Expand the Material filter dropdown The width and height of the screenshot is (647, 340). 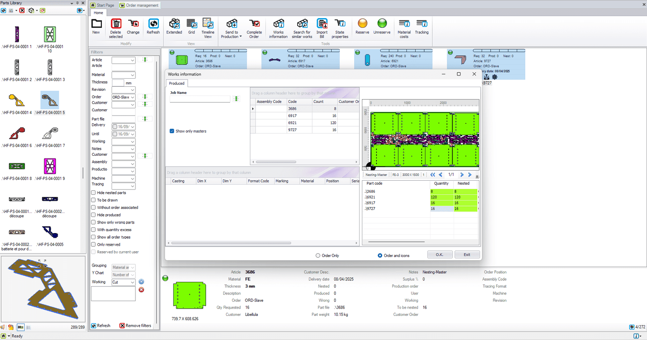(x=132, y=75)
